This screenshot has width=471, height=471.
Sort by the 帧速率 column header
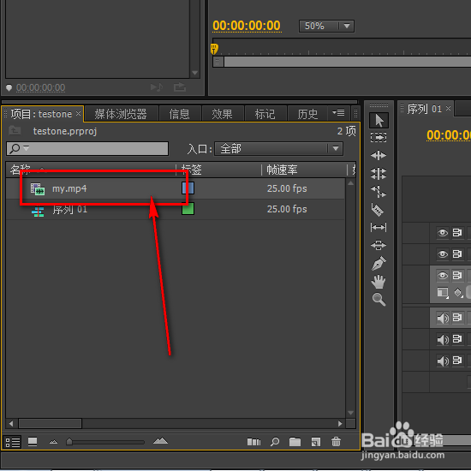(x=282, y=170)
